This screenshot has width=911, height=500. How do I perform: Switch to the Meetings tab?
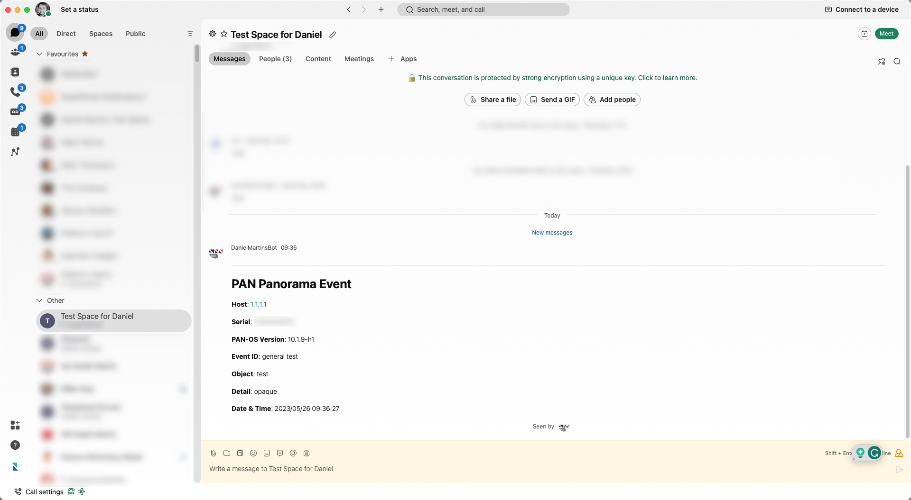click(x=359, y=59)
